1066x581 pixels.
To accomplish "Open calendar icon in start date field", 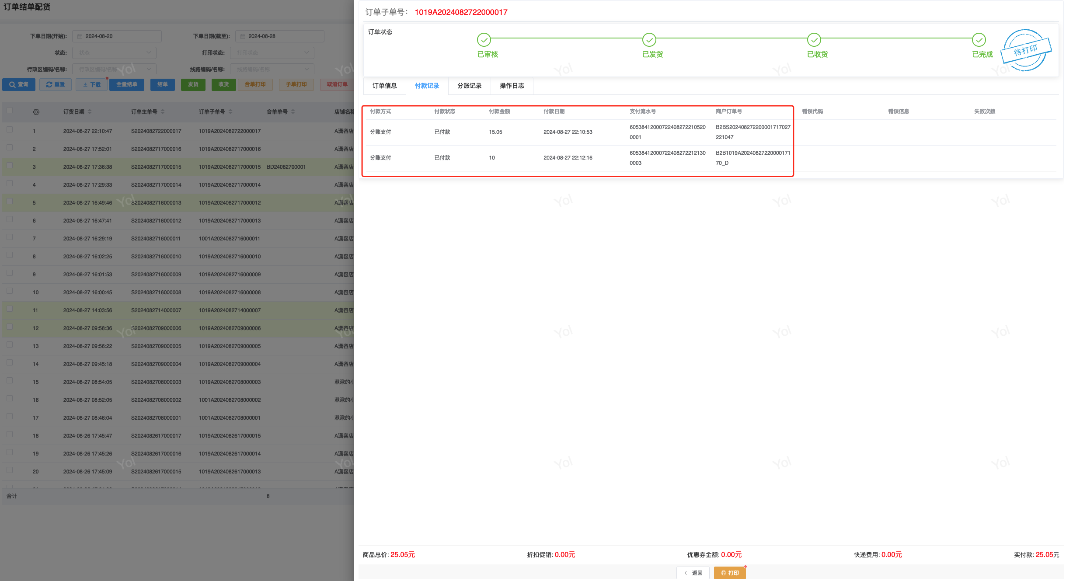I will point(80,36).
